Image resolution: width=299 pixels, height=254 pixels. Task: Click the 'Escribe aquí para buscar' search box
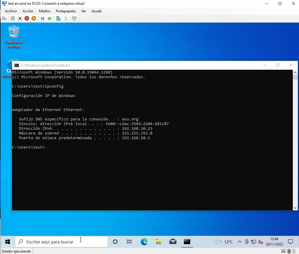[61, 242]
